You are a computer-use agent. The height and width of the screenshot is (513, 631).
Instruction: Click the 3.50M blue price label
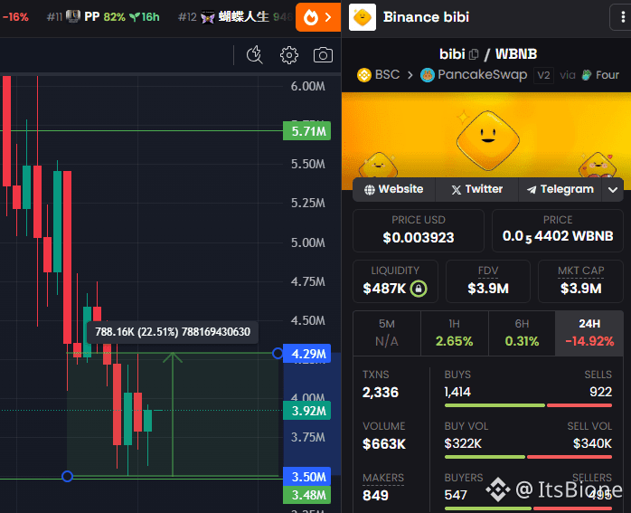pyautogui.click(x=307, y=477)
